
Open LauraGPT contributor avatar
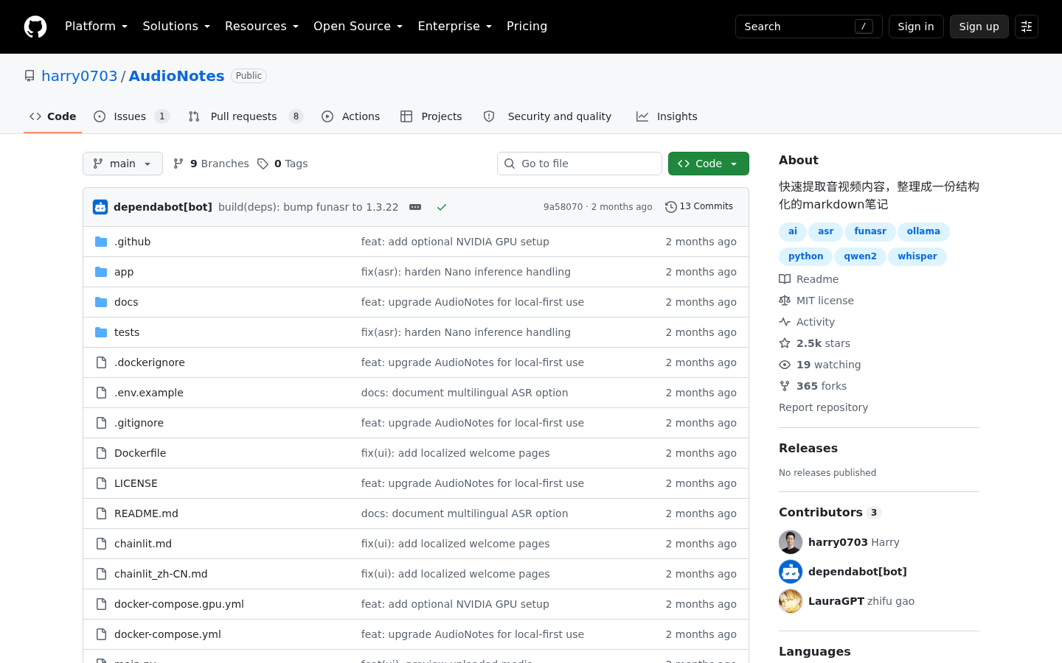pos(791,601)
